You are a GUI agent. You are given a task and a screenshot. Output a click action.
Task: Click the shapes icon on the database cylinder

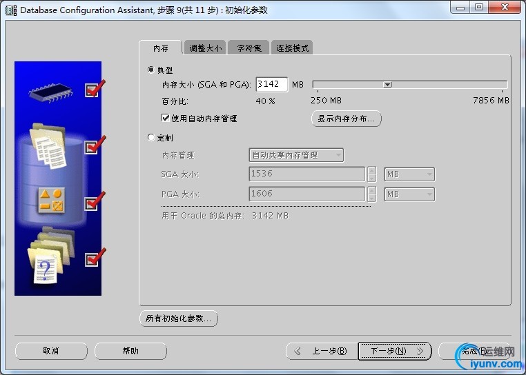[51, 201]
